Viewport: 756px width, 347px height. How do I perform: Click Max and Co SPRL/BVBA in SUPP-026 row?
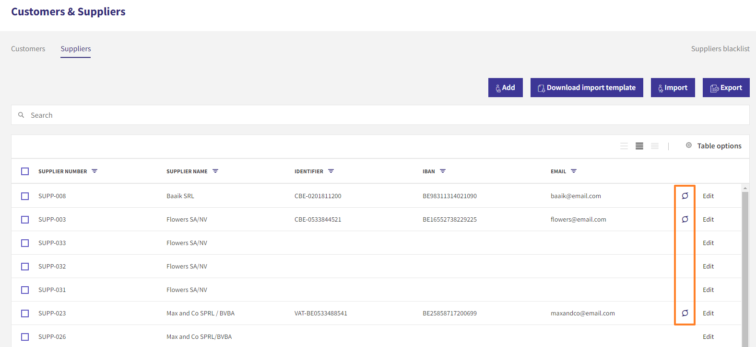click(x=199, y=336)
